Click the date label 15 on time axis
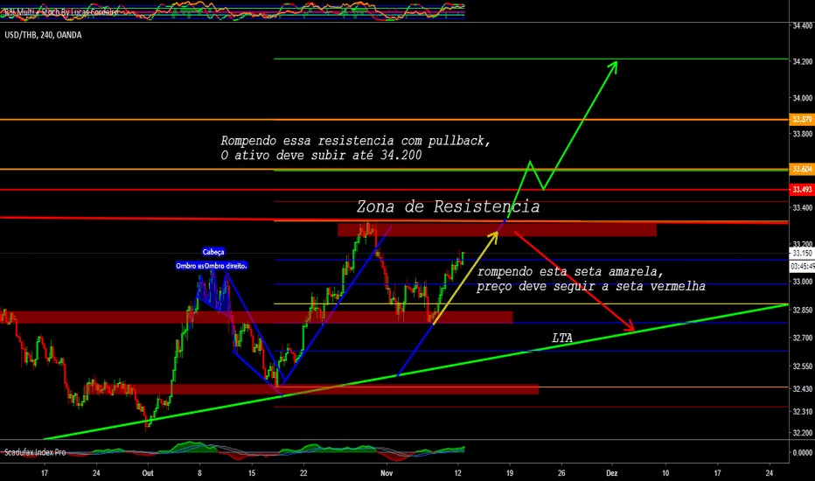This screenshot has height=481, width=815. [252, 473]
